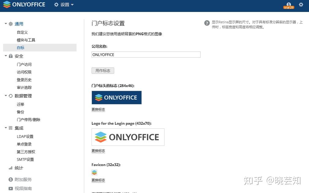Open 统计 via its chart icon
309x193 pixels.
10,168
